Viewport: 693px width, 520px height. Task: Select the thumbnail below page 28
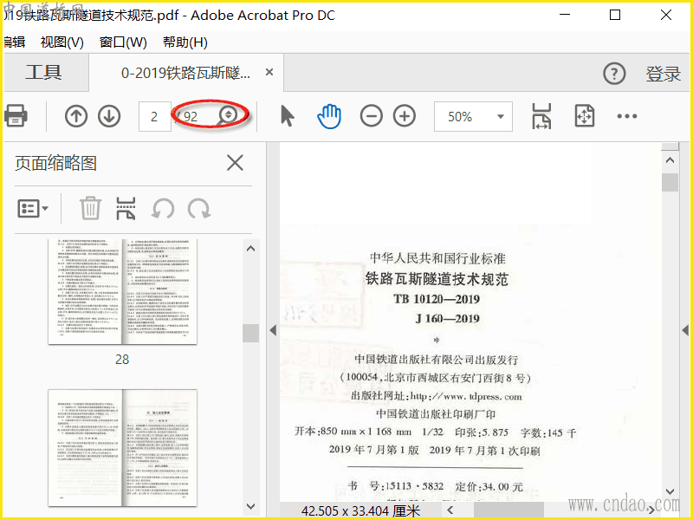pos(122,447)
